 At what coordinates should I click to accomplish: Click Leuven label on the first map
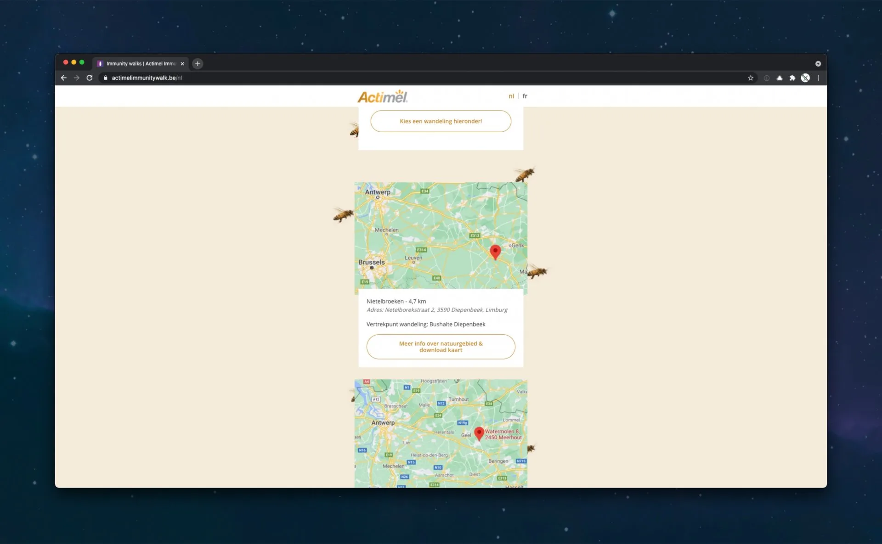pos(413,258)
